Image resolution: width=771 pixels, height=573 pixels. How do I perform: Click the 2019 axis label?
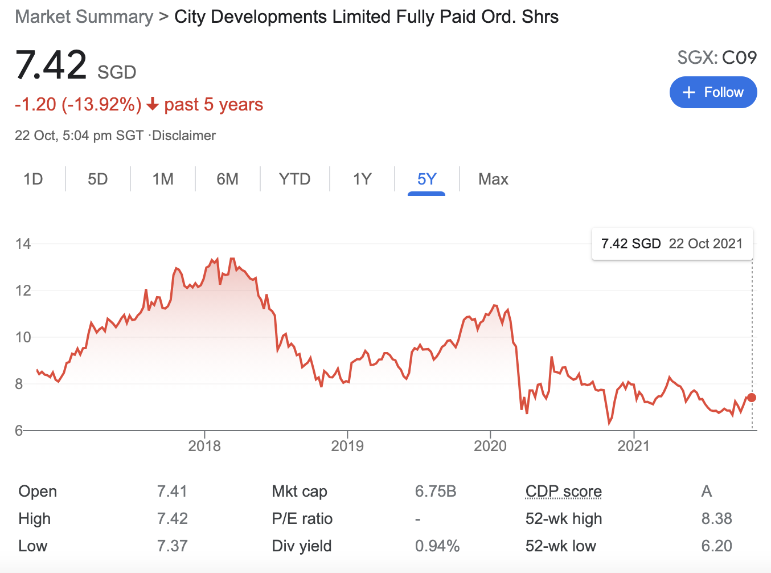coord(347,445)
